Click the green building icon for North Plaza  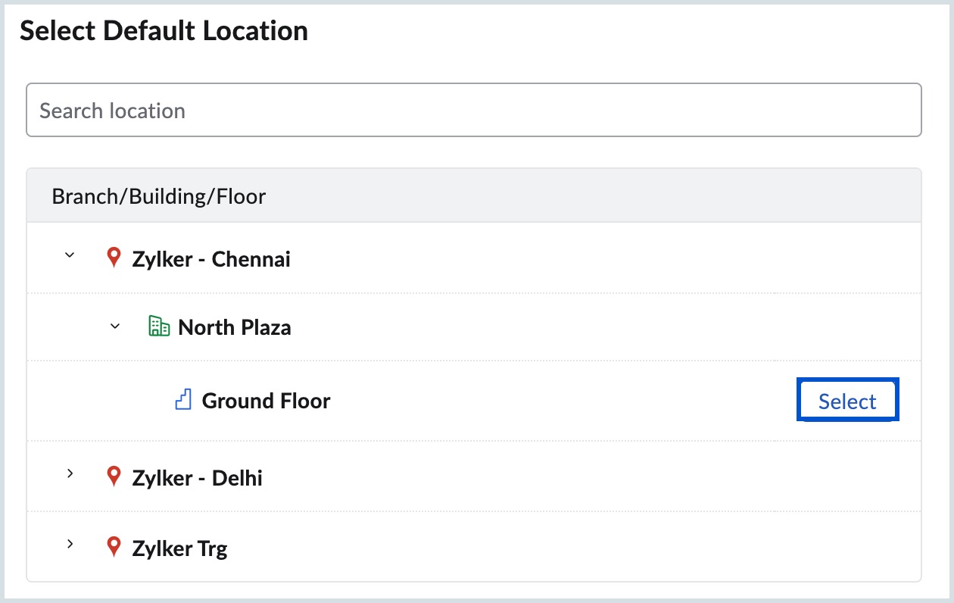click(x=159, y=326)
